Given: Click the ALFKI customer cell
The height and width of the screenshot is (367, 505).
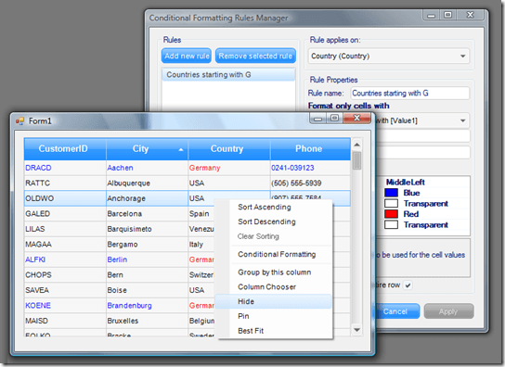Looking at the screenshot, I should pyautogui.click(x=65, y=259).
